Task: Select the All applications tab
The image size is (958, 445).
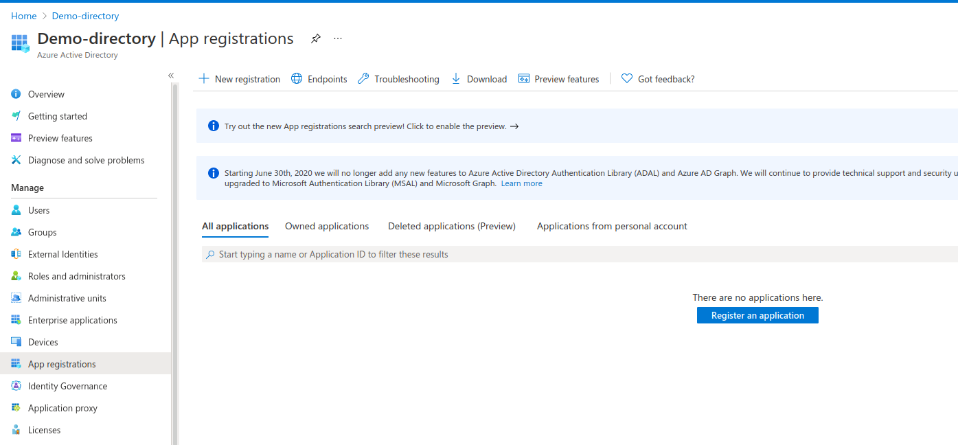Action: 235,226
